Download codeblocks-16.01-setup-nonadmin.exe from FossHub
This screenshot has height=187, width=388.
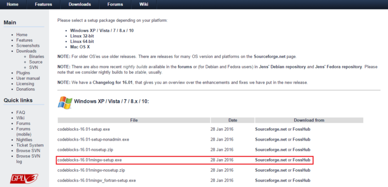point(302,140)
